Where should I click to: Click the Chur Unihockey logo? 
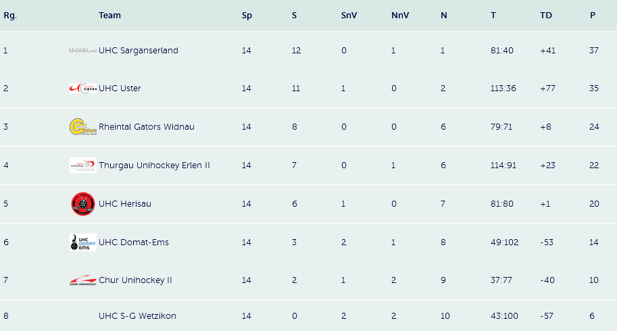tap(82, 280)
